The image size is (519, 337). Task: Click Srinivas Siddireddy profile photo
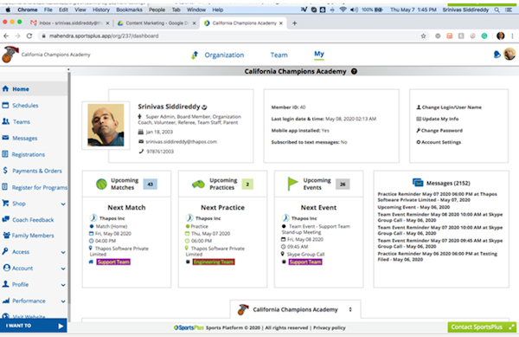106,126
